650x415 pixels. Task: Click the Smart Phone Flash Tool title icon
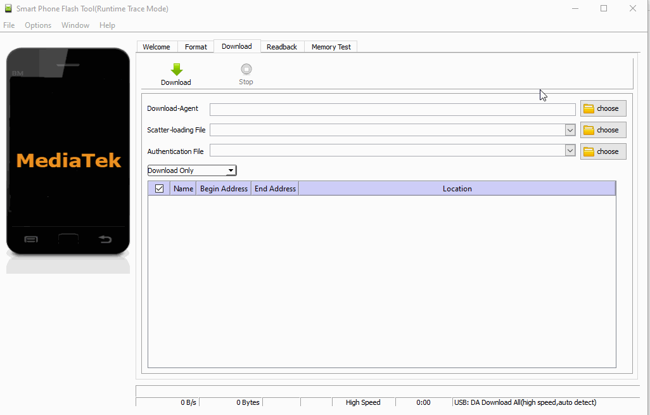click(8, 9)
